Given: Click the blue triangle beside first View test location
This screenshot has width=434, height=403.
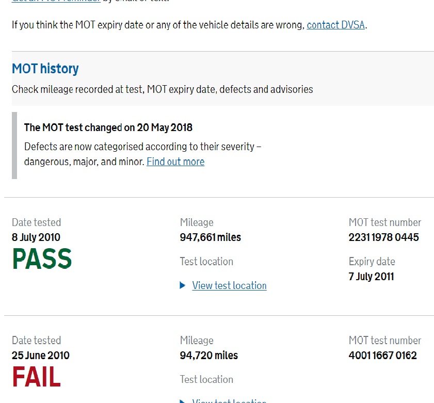Looking at the screenshot, I should click(x=182, y=285).
